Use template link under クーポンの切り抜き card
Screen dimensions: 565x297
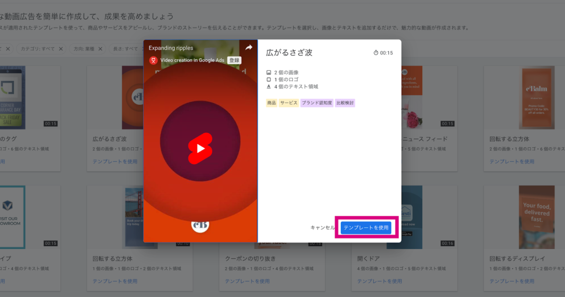(247, 281)
